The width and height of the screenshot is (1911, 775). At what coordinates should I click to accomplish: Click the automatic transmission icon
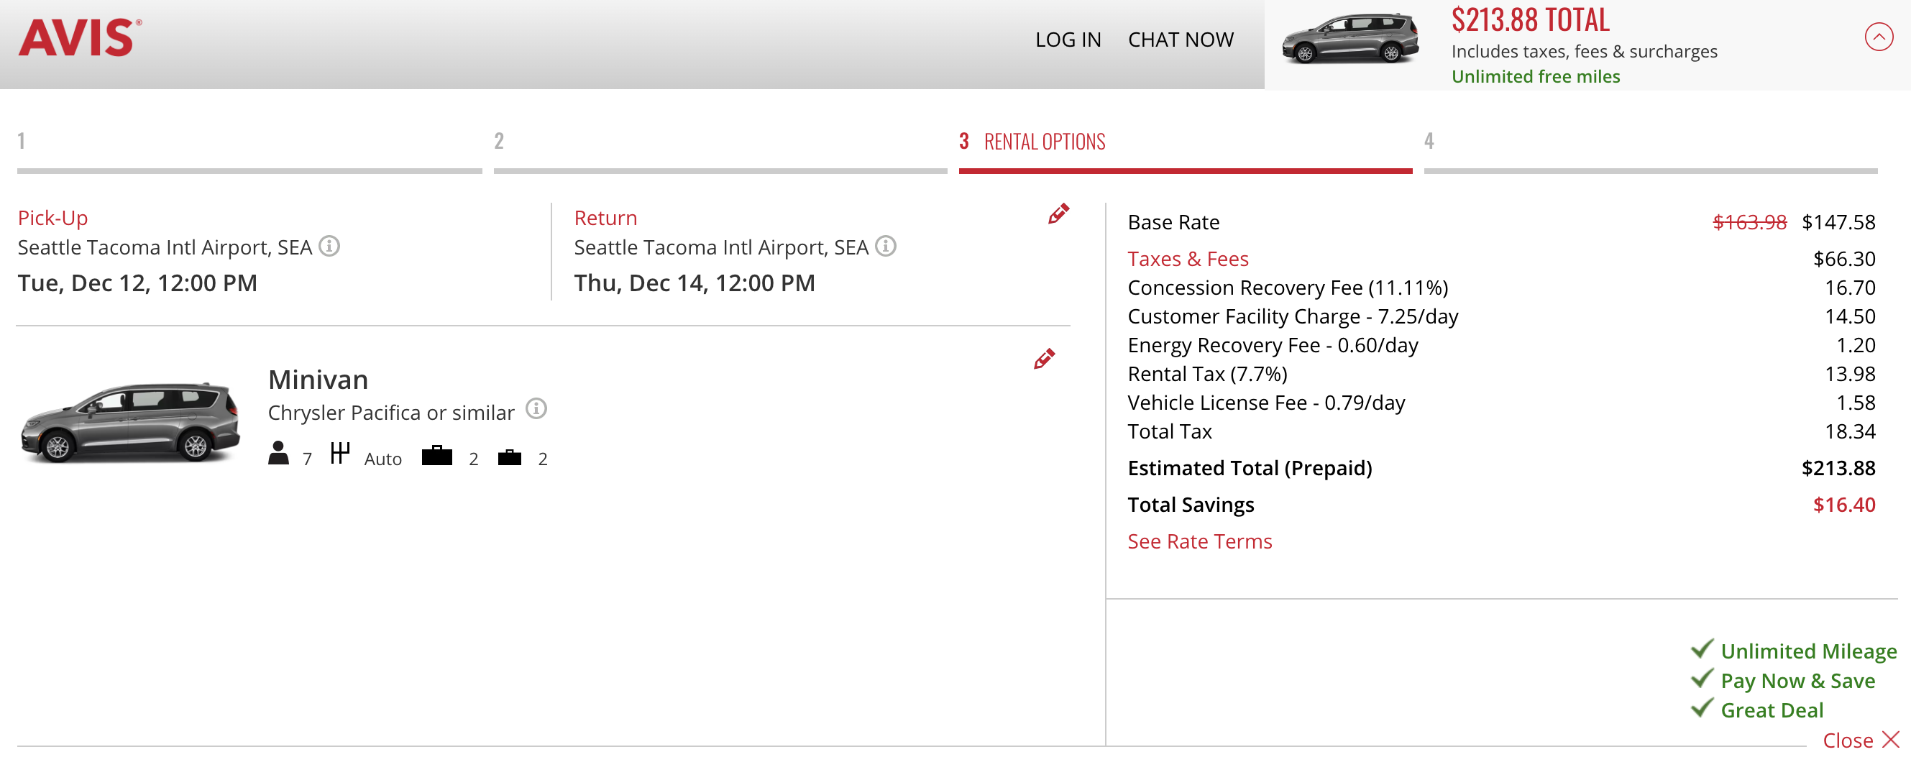coord(340,452)
